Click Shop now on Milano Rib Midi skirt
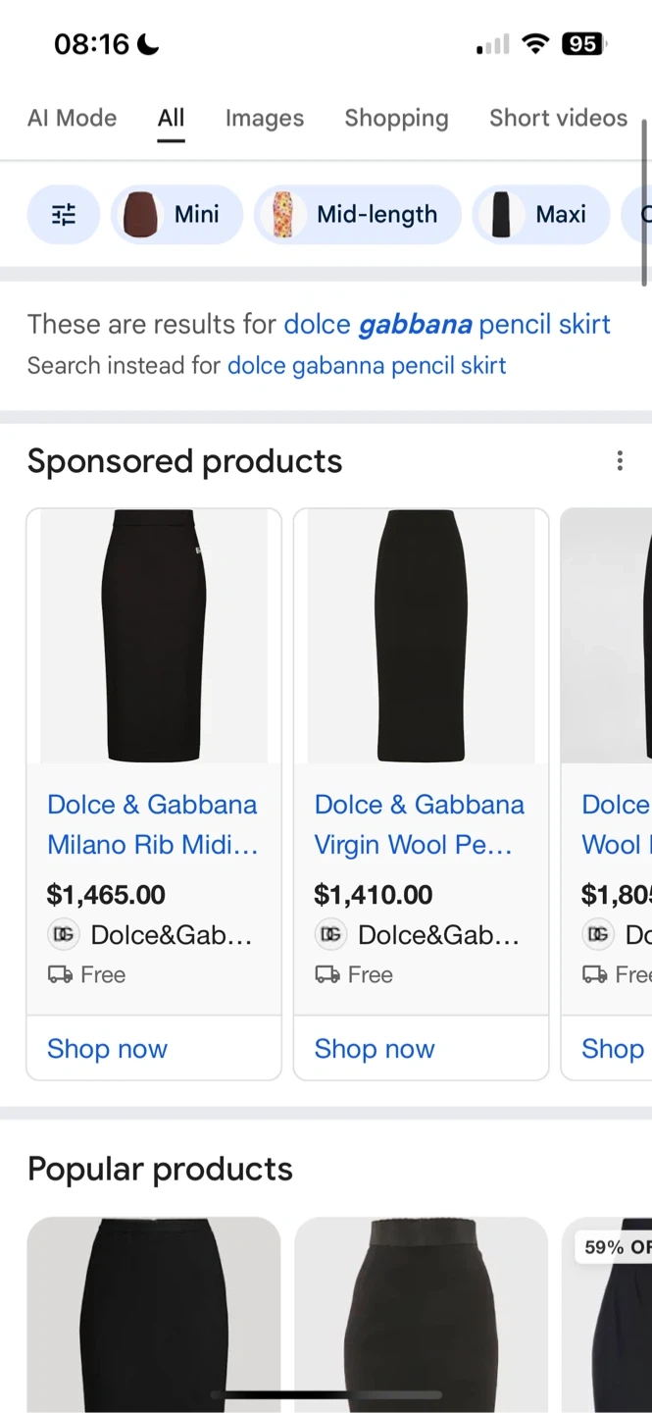 107,1049
